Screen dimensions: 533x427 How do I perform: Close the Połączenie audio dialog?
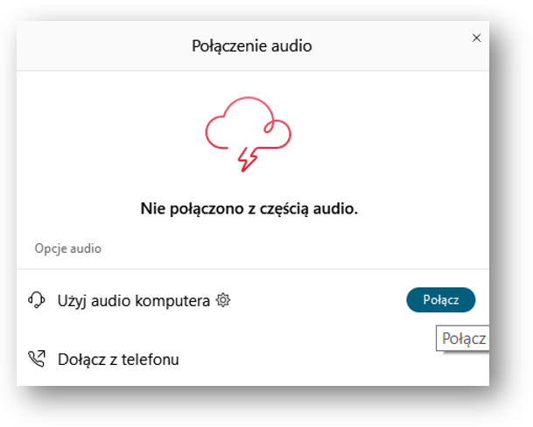coord(477,38)
